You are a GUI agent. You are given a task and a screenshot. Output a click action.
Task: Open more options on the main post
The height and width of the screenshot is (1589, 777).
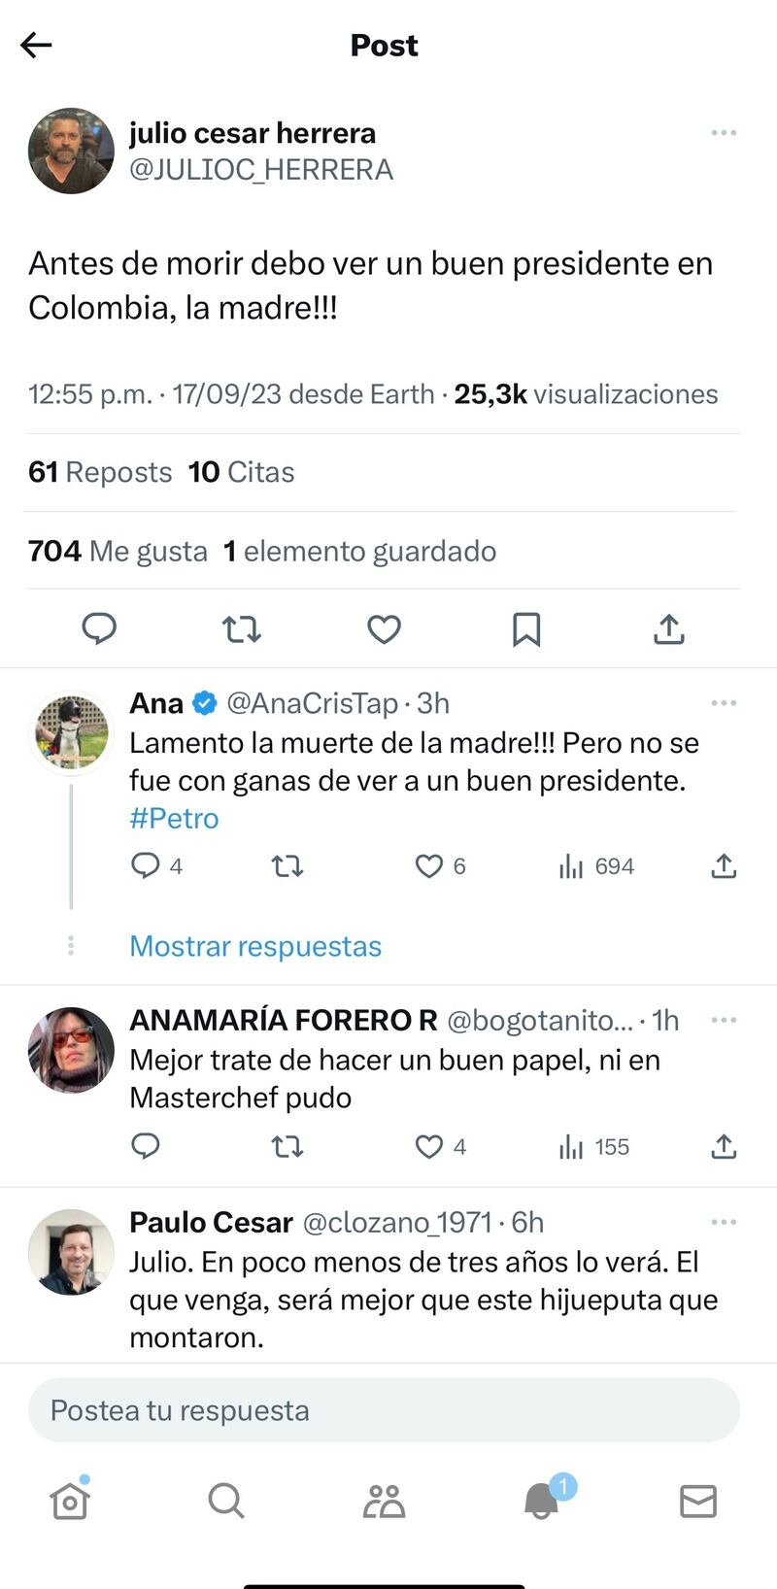pyautogui.click(x=724, y=133)
